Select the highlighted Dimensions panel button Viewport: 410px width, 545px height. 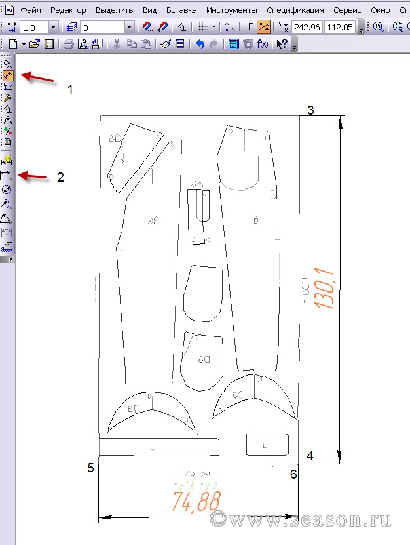click(x=8, y=75)
